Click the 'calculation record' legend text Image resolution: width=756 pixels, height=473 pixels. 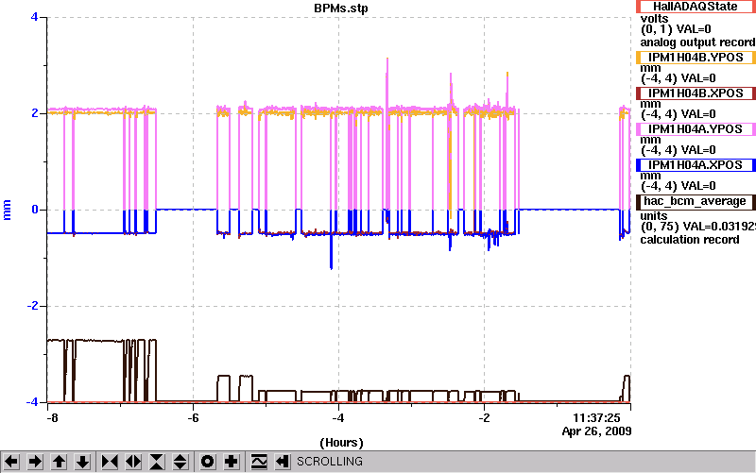[690, 240]
